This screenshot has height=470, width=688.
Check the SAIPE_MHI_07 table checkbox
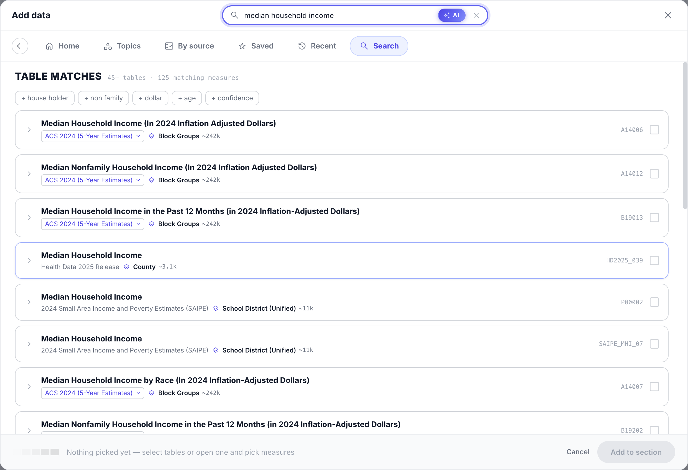[x=654, y=344]
